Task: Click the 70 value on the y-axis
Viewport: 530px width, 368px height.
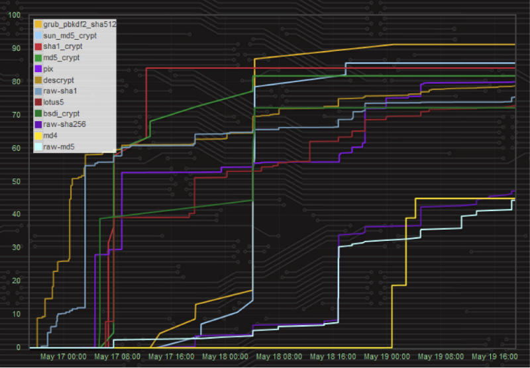Action: tap(16, 115)
